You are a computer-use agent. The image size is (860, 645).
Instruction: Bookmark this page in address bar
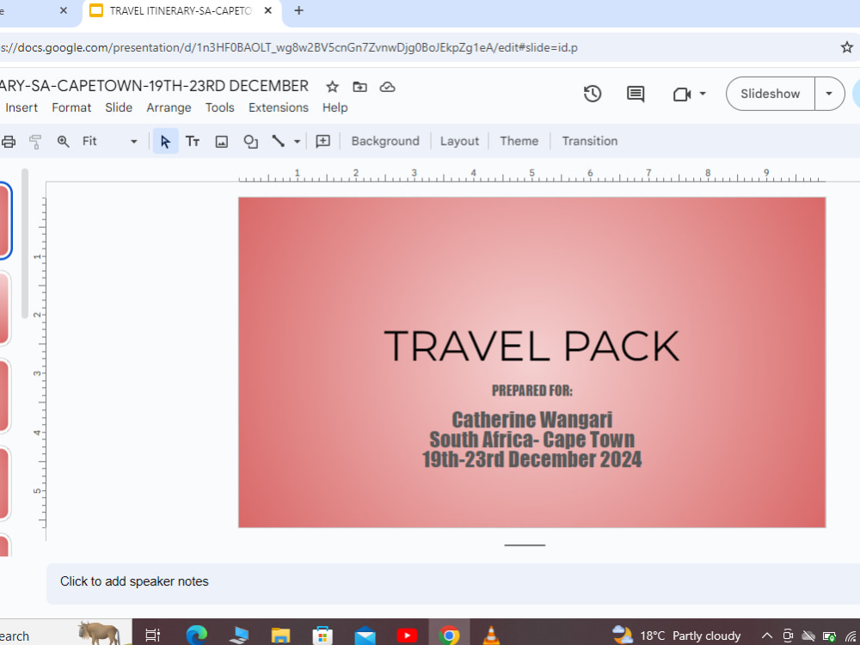point(847,47)
